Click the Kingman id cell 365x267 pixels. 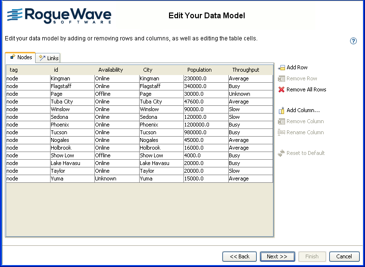click(x=72, y=79)
